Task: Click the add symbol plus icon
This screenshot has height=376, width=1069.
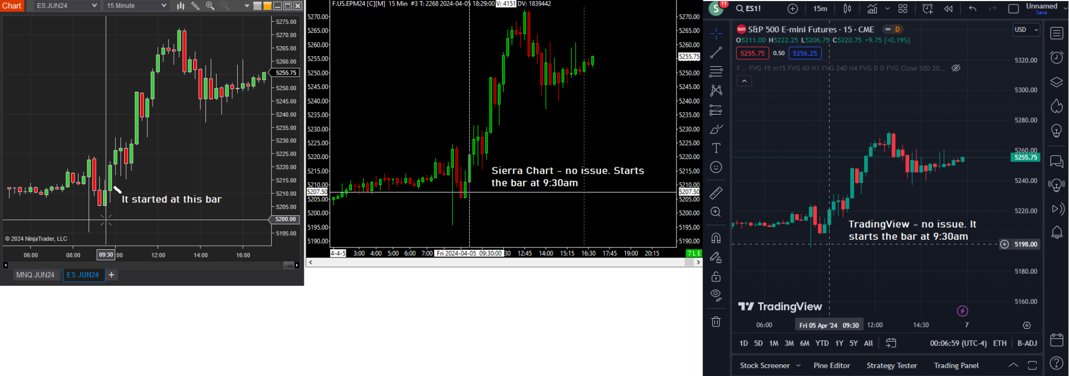Action: (793, 8)
